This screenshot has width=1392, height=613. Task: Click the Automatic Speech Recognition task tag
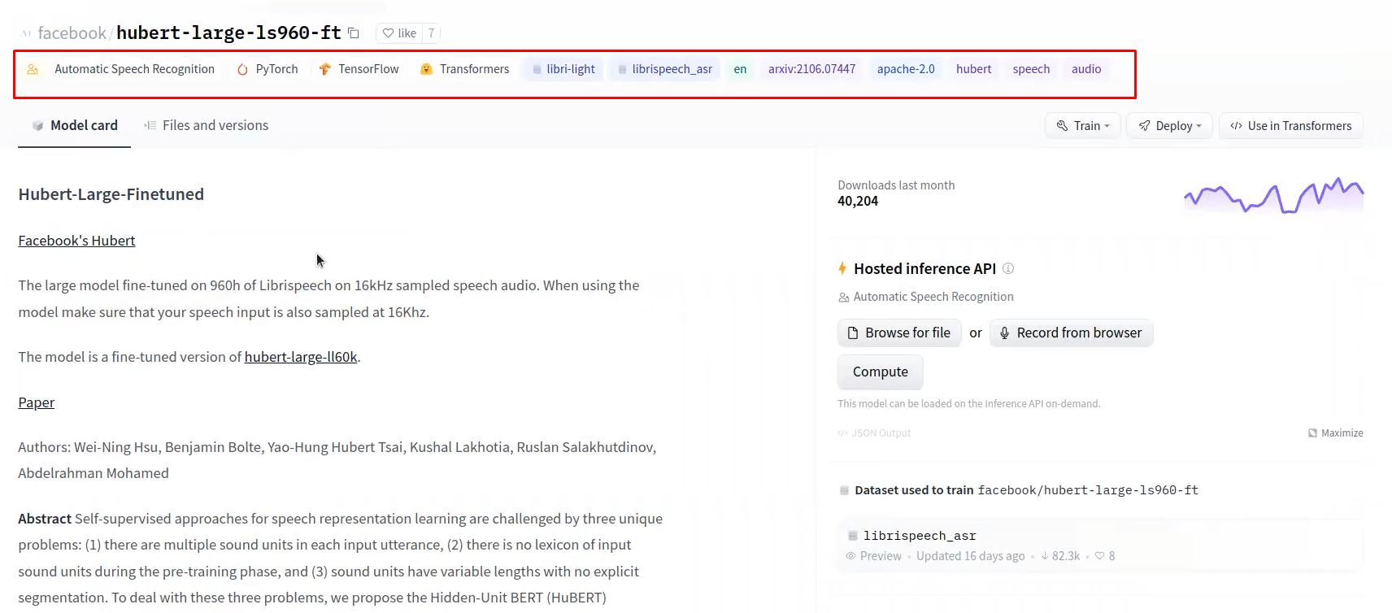(122, 69)
